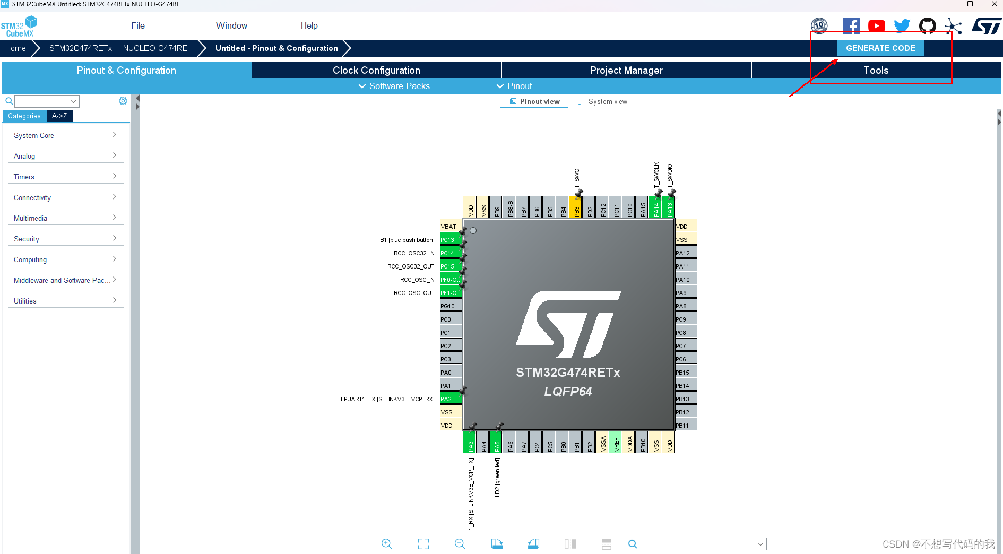Expand Analog category
Viewport: 1003px width, 554px height.
coord(66,156)
